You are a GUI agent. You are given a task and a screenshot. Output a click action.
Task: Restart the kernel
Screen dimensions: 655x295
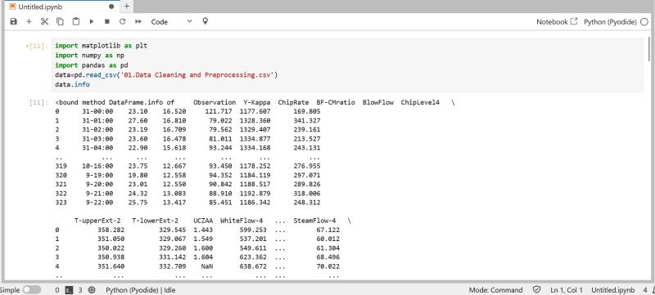(122, 22)
